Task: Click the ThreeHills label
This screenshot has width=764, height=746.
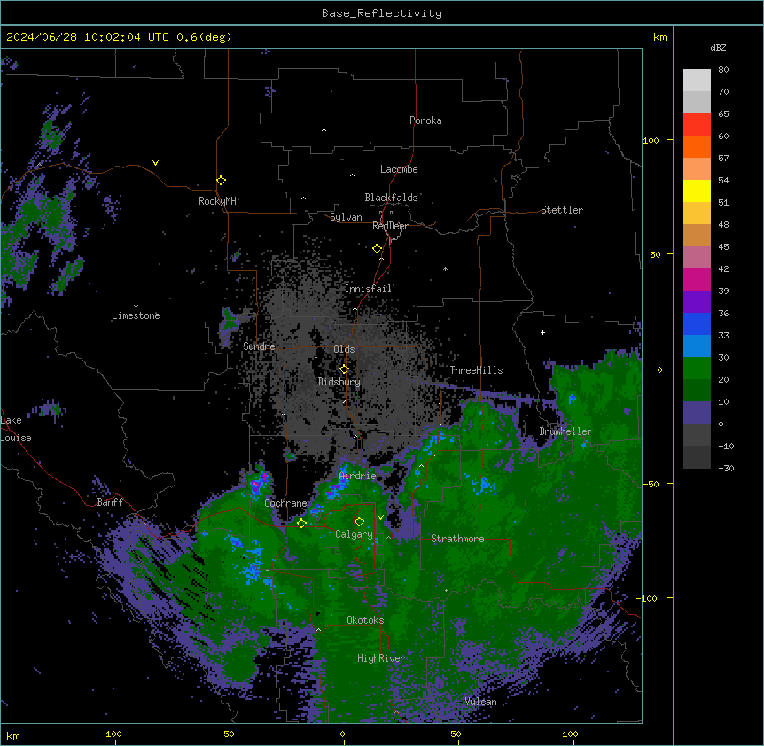Action: point(476,370)
